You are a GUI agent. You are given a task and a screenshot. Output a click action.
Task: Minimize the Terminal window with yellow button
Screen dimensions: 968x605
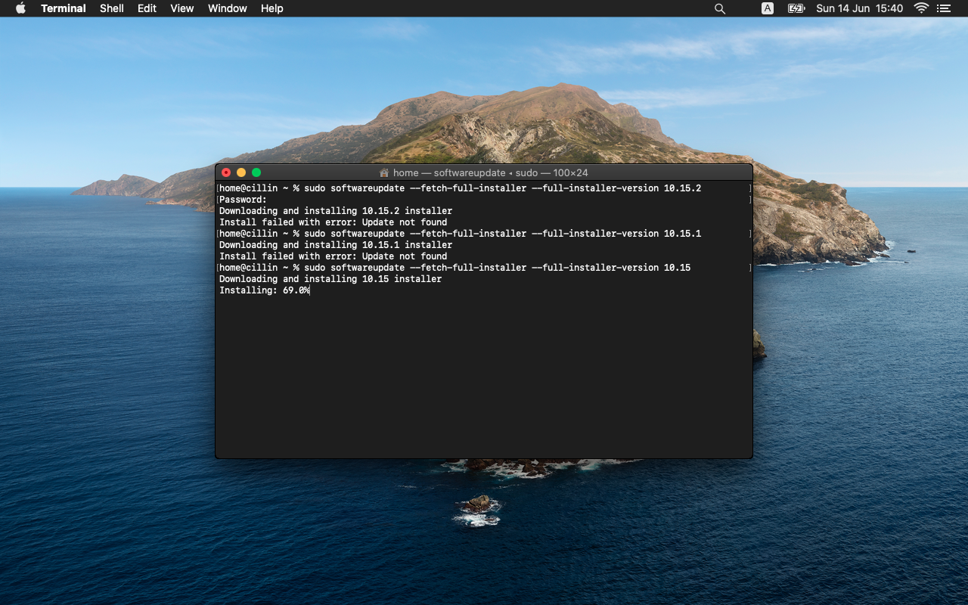pyautogui.click(x=241, y=172)
